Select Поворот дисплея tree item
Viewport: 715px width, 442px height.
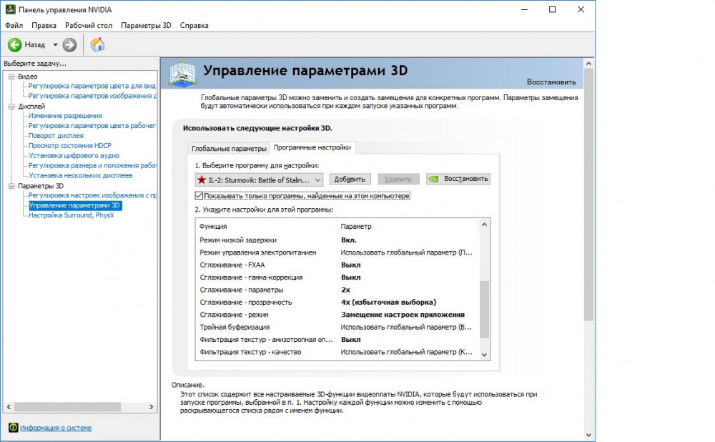pos(56,135)
